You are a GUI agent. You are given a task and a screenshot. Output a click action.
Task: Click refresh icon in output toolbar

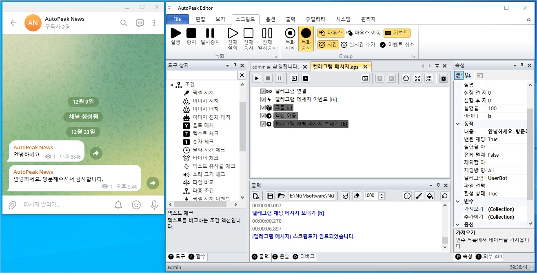[x=445, y=196]
